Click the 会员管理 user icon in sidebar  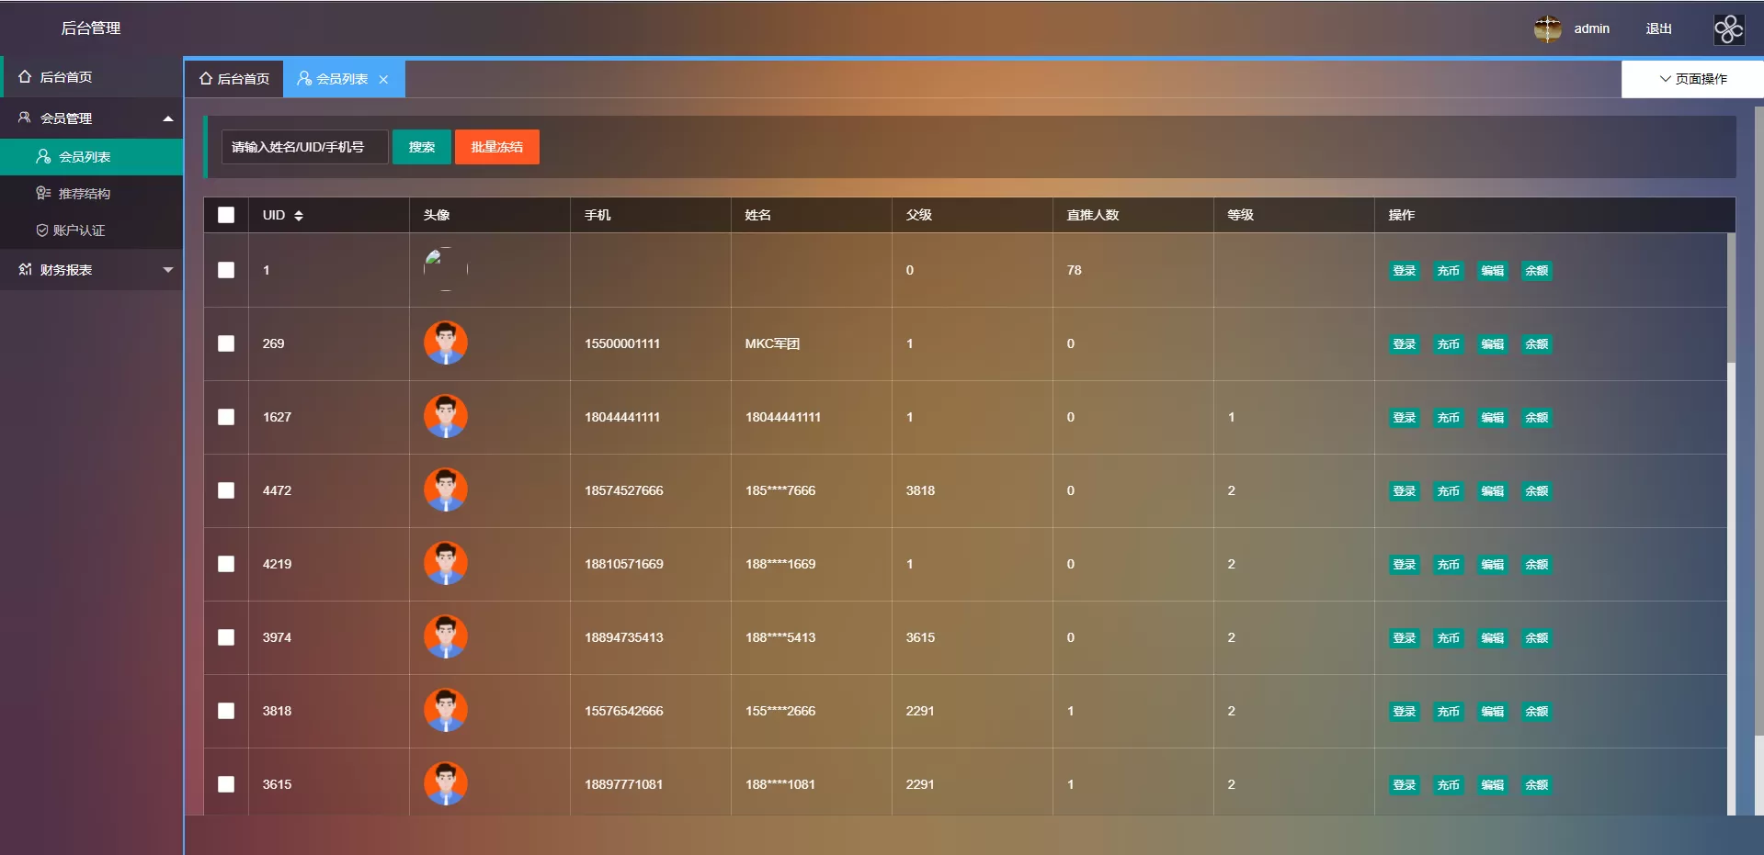(x=25, y=118)
